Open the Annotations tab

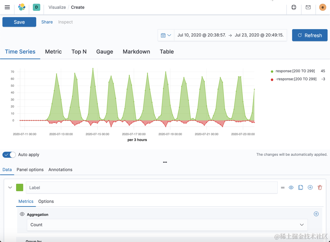60,170
